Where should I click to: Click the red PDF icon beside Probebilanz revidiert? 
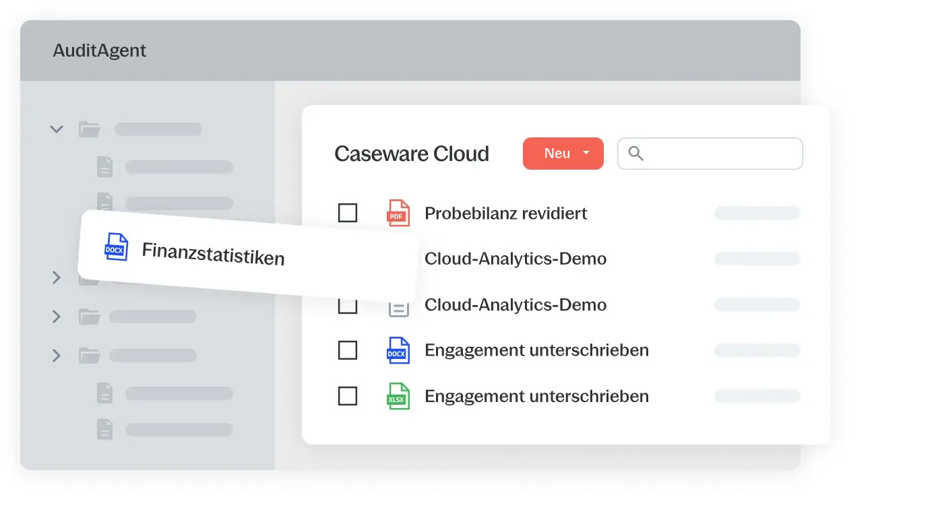[x=398, y=213]
